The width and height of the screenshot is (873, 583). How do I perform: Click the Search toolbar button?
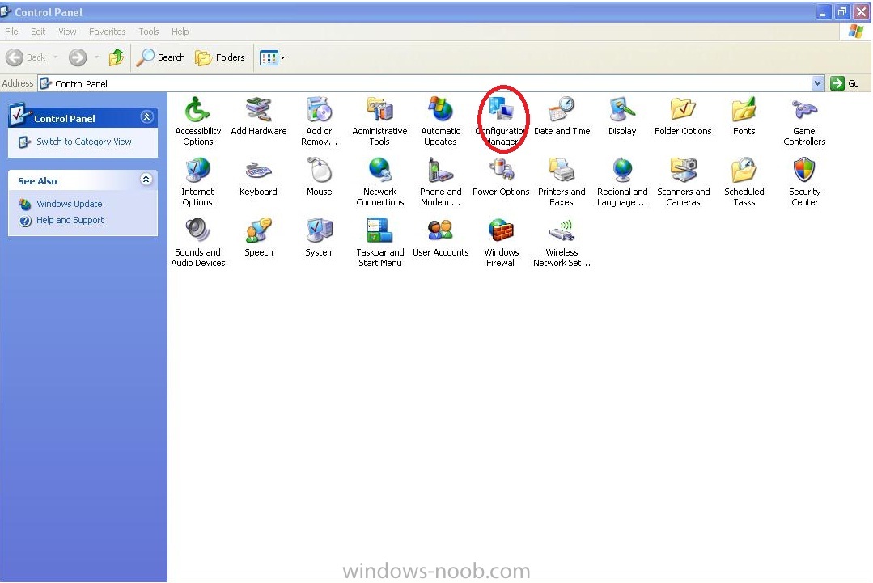click(x=160, y=57)
